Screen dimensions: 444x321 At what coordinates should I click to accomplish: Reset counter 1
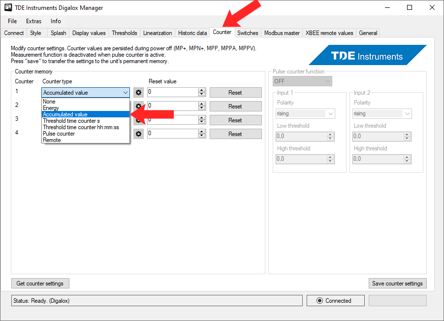pos(236,92)
